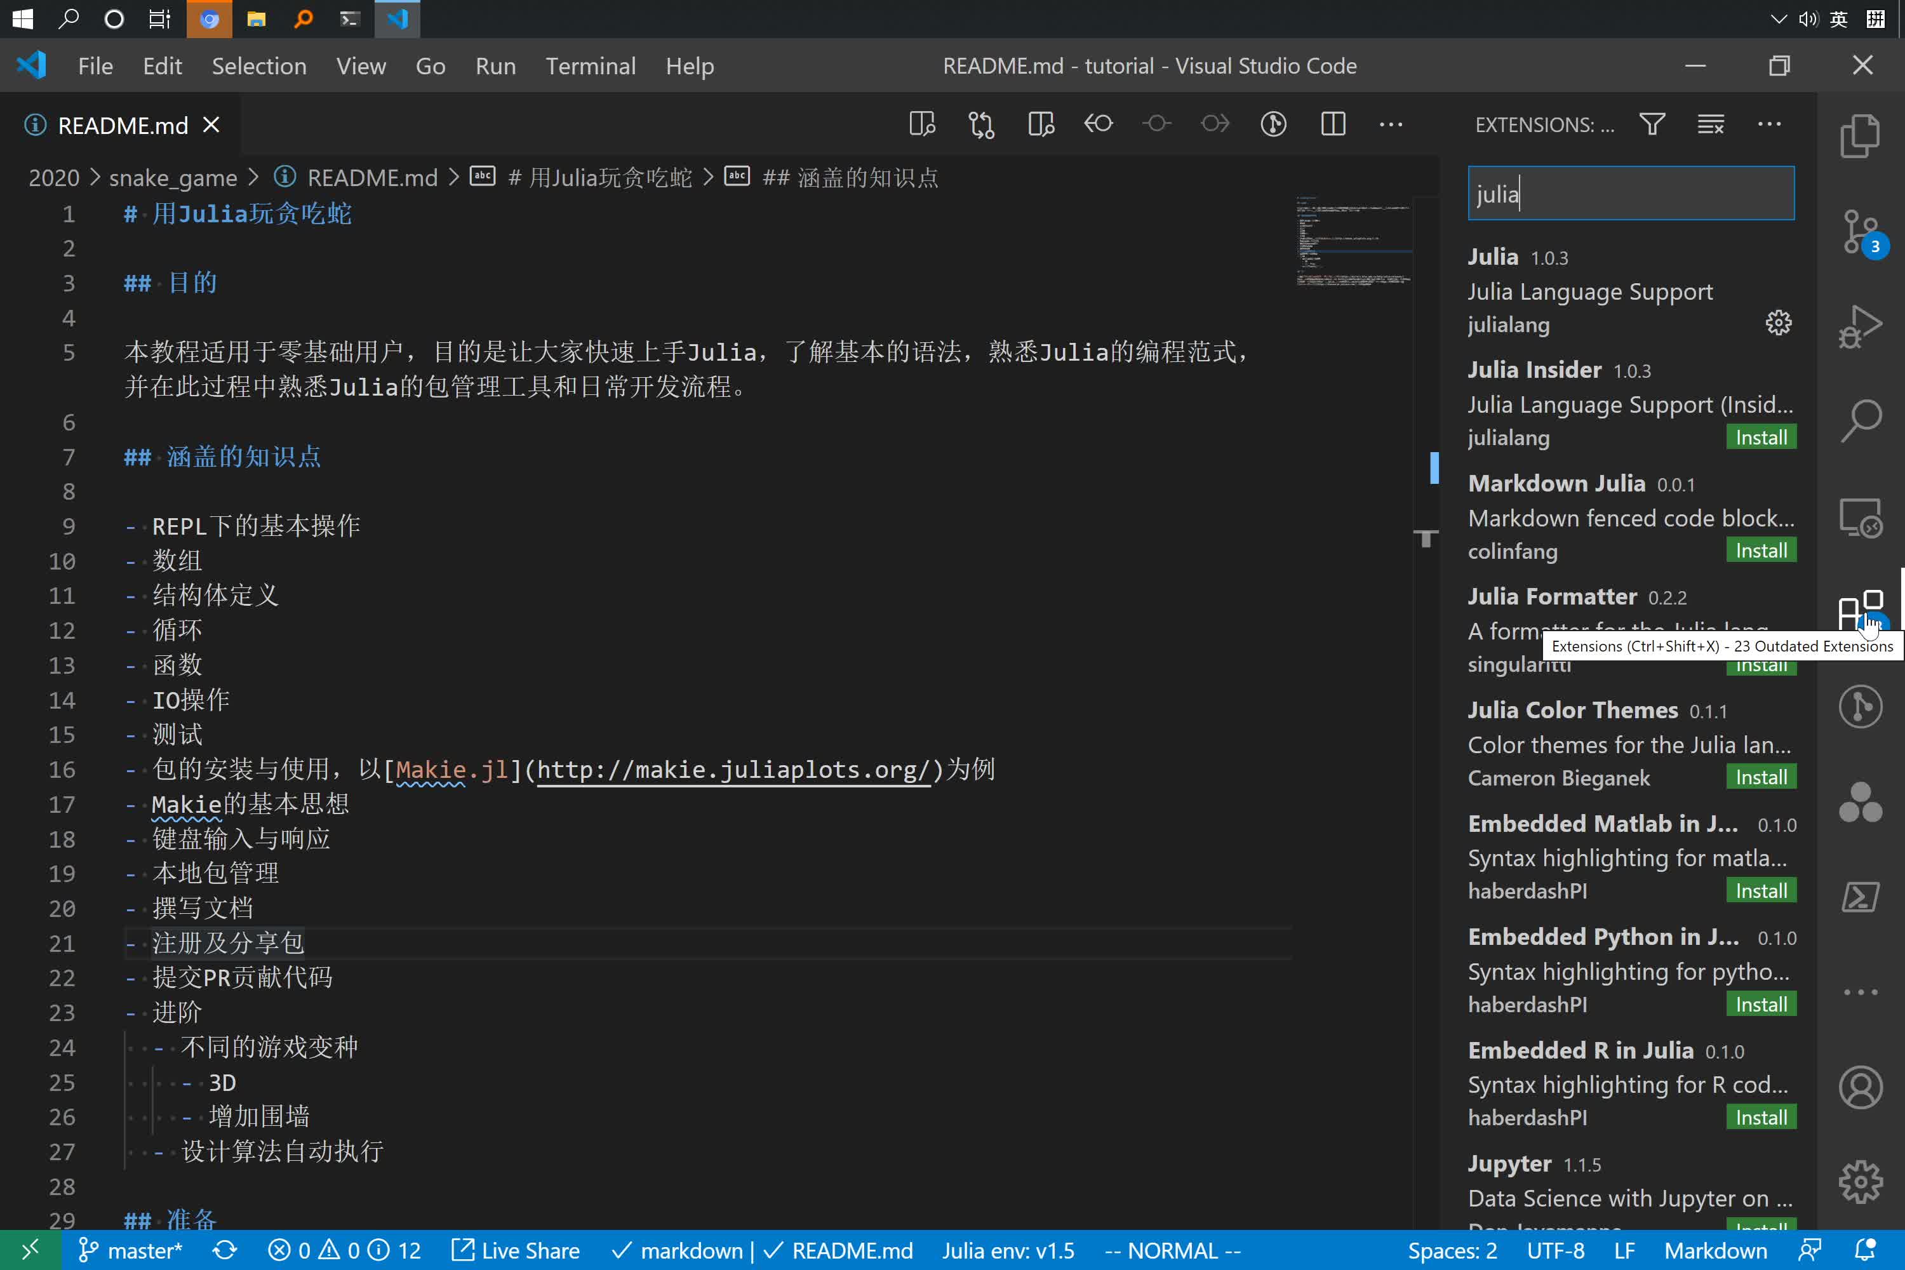Image resolution: width=1905 pixels, height=1270 pixels.
Task: Click the Makie.jl hyperlink on line 16
Action: point(451,770)
